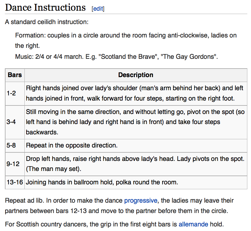Click the 'Repeat in the opposite direction' cell
The height and width of the screenshot is (231, 251).
(136, 145)
